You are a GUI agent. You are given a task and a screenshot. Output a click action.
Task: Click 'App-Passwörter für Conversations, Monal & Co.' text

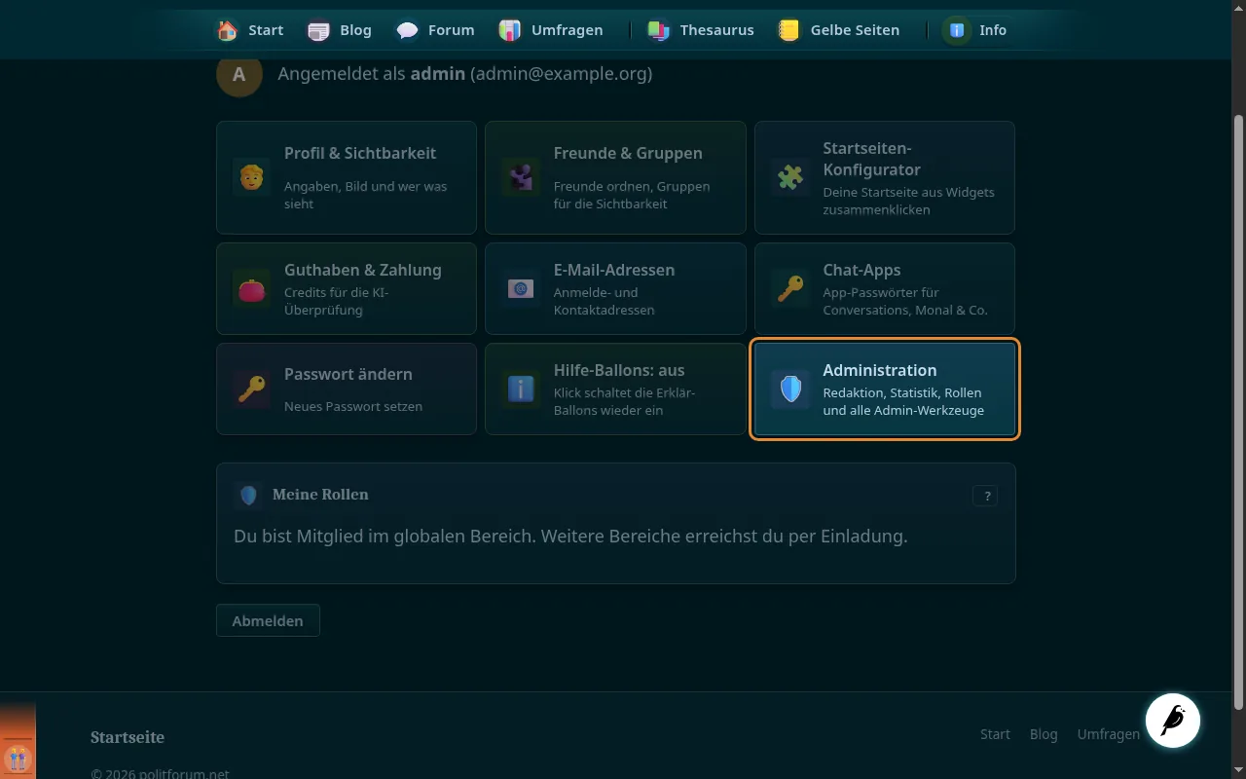pos(905,301)
